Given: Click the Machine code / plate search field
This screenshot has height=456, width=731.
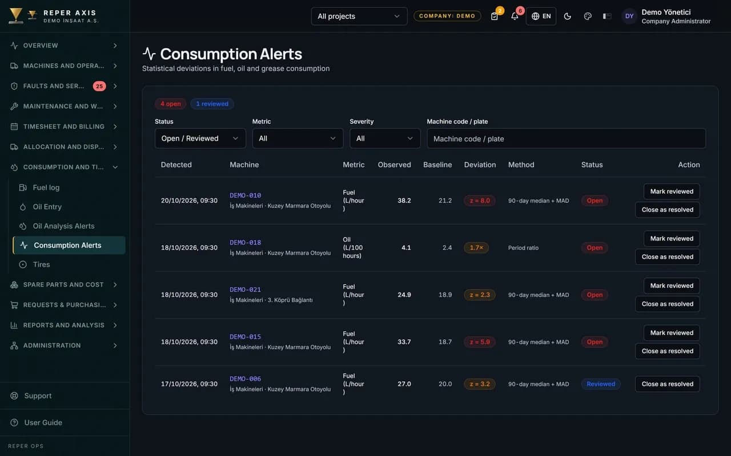Looking at the screenshot, I should click(567, 139).
